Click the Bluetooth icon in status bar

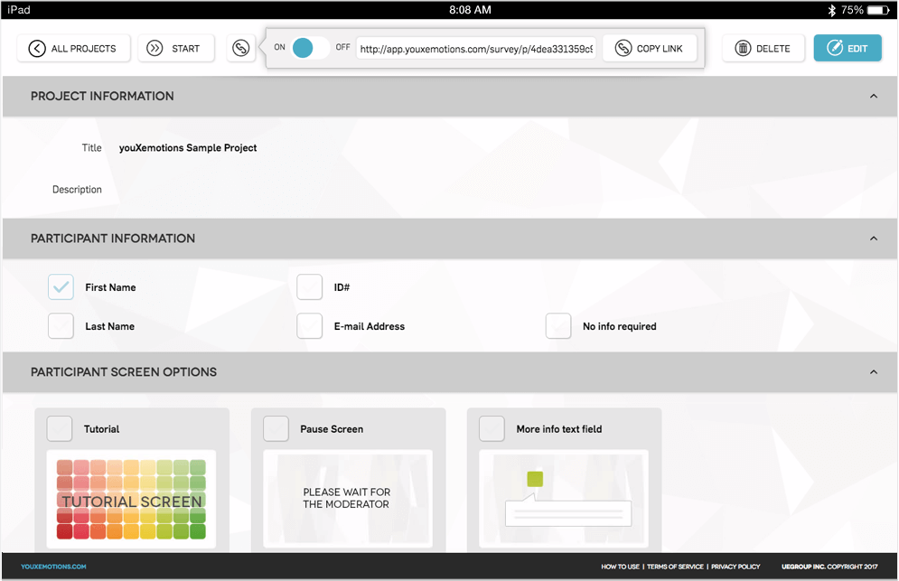[x=832, y=10]
